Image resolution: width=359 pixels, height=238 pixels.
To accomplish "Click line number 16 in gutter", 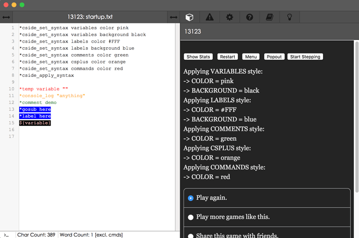I will pos(11,129).
